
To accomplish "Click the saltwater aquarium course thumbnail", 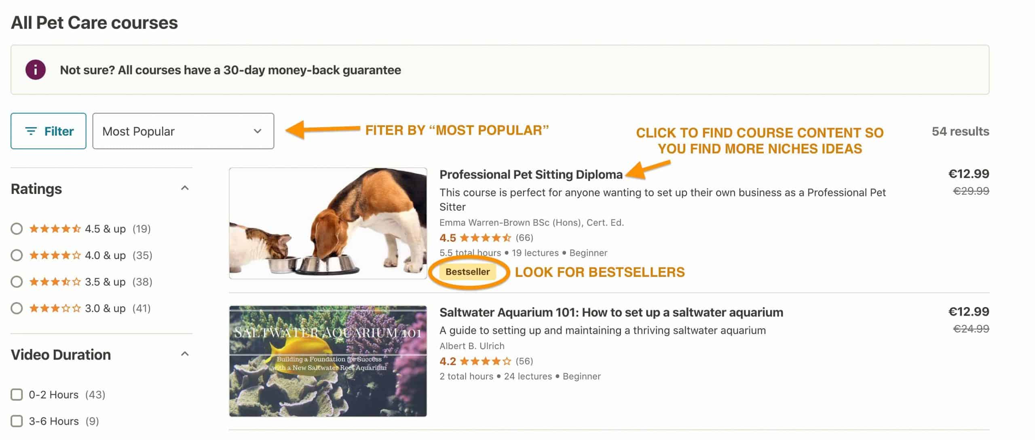I will [328, 361].
